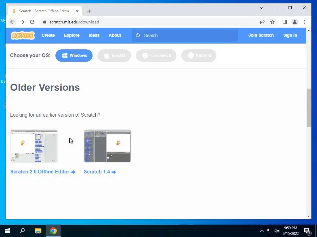Open the Explore menu item
317x237 pixels.
pos(72,35)
